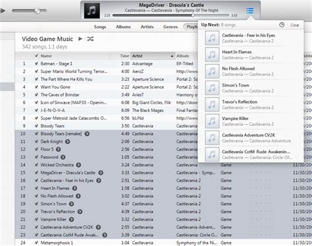Play the Video Game Music playlist

(x=80, y=39)
